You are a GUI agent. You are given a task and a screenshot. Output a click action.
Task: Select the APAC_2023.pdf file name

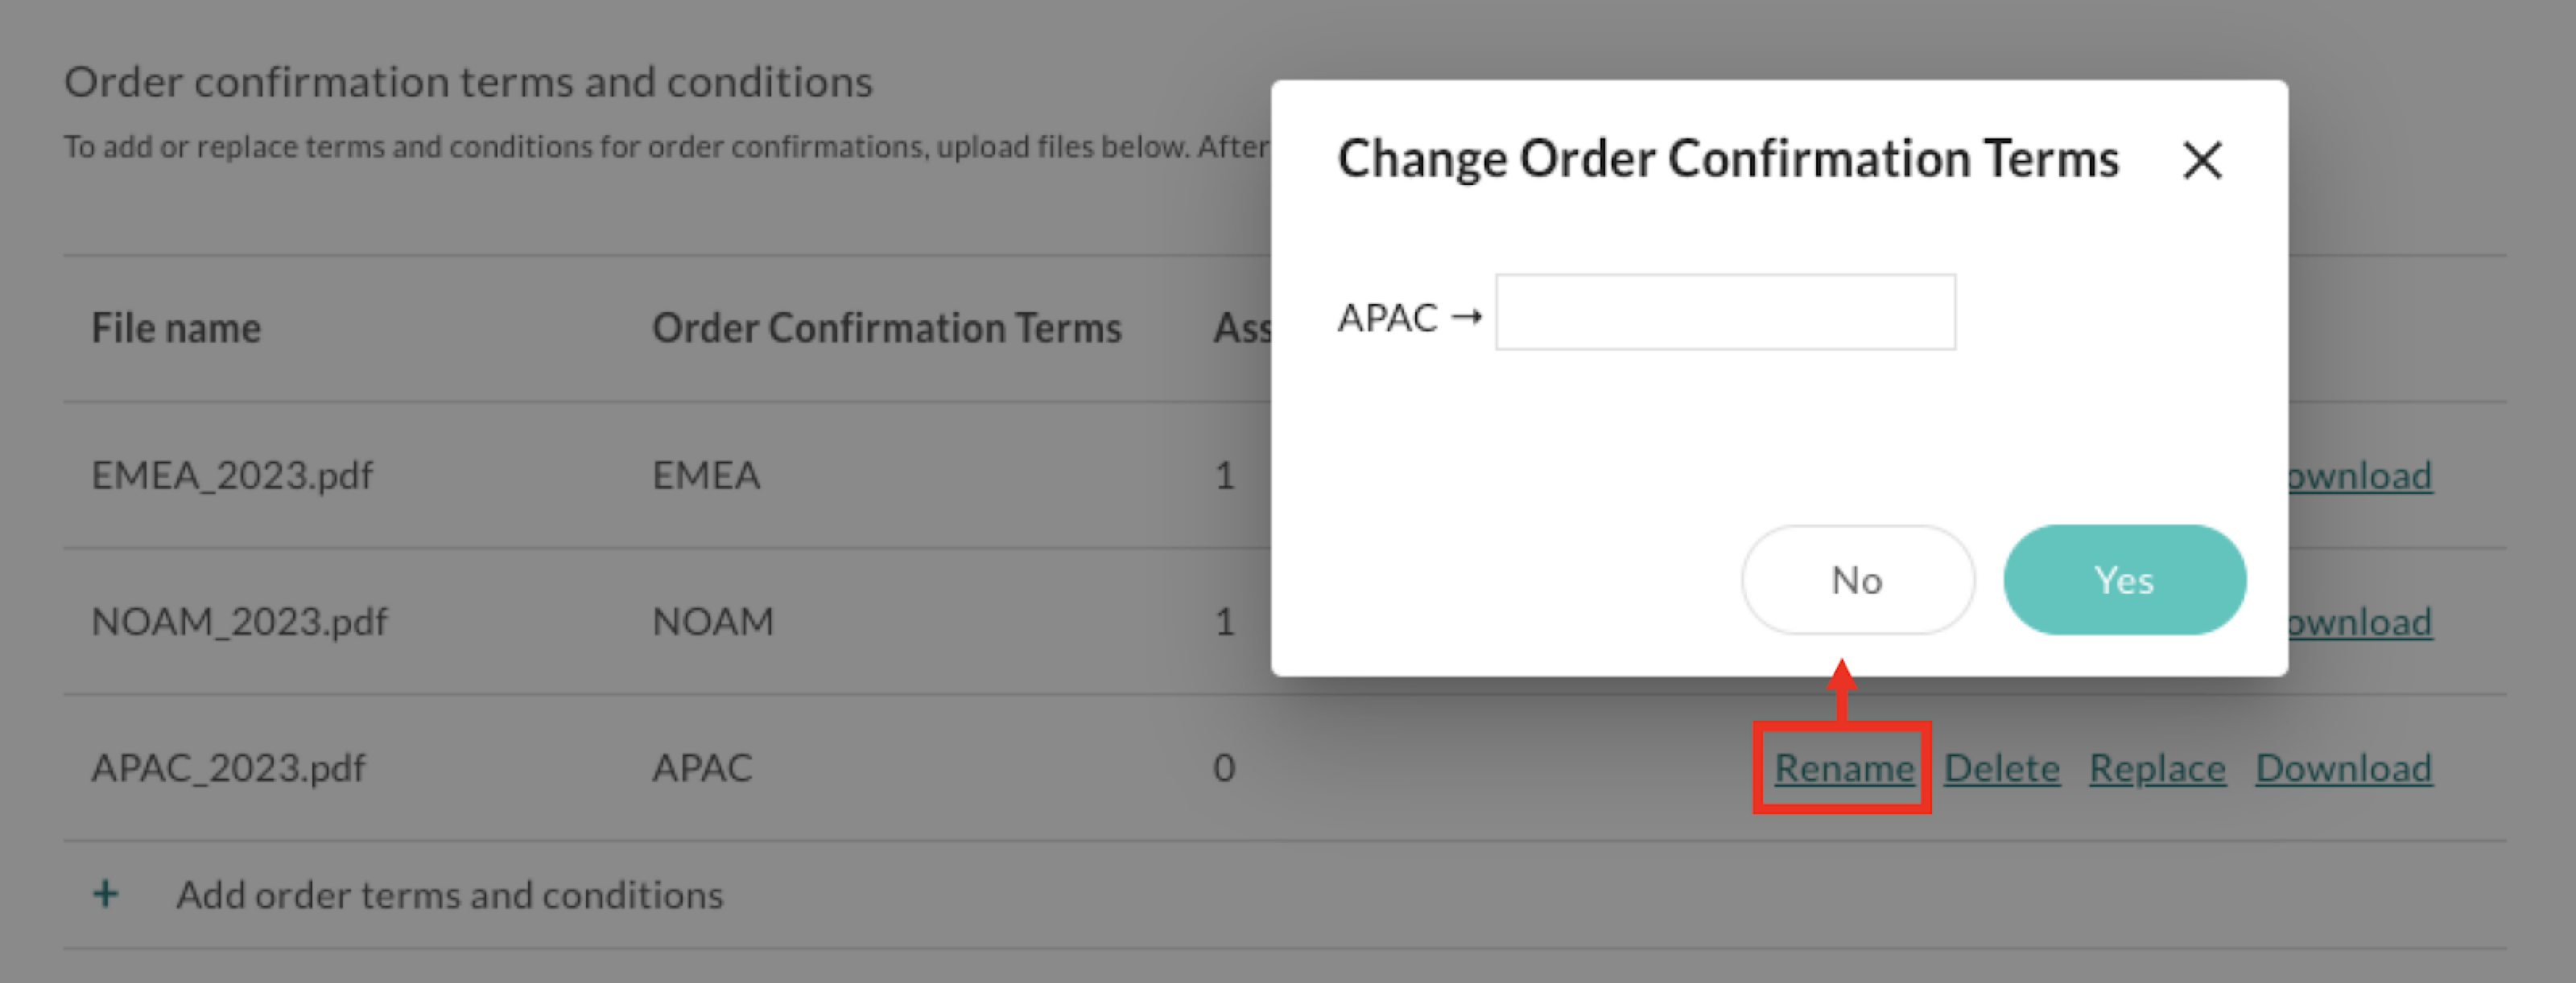pyautogui.click(x=229, y=767)
